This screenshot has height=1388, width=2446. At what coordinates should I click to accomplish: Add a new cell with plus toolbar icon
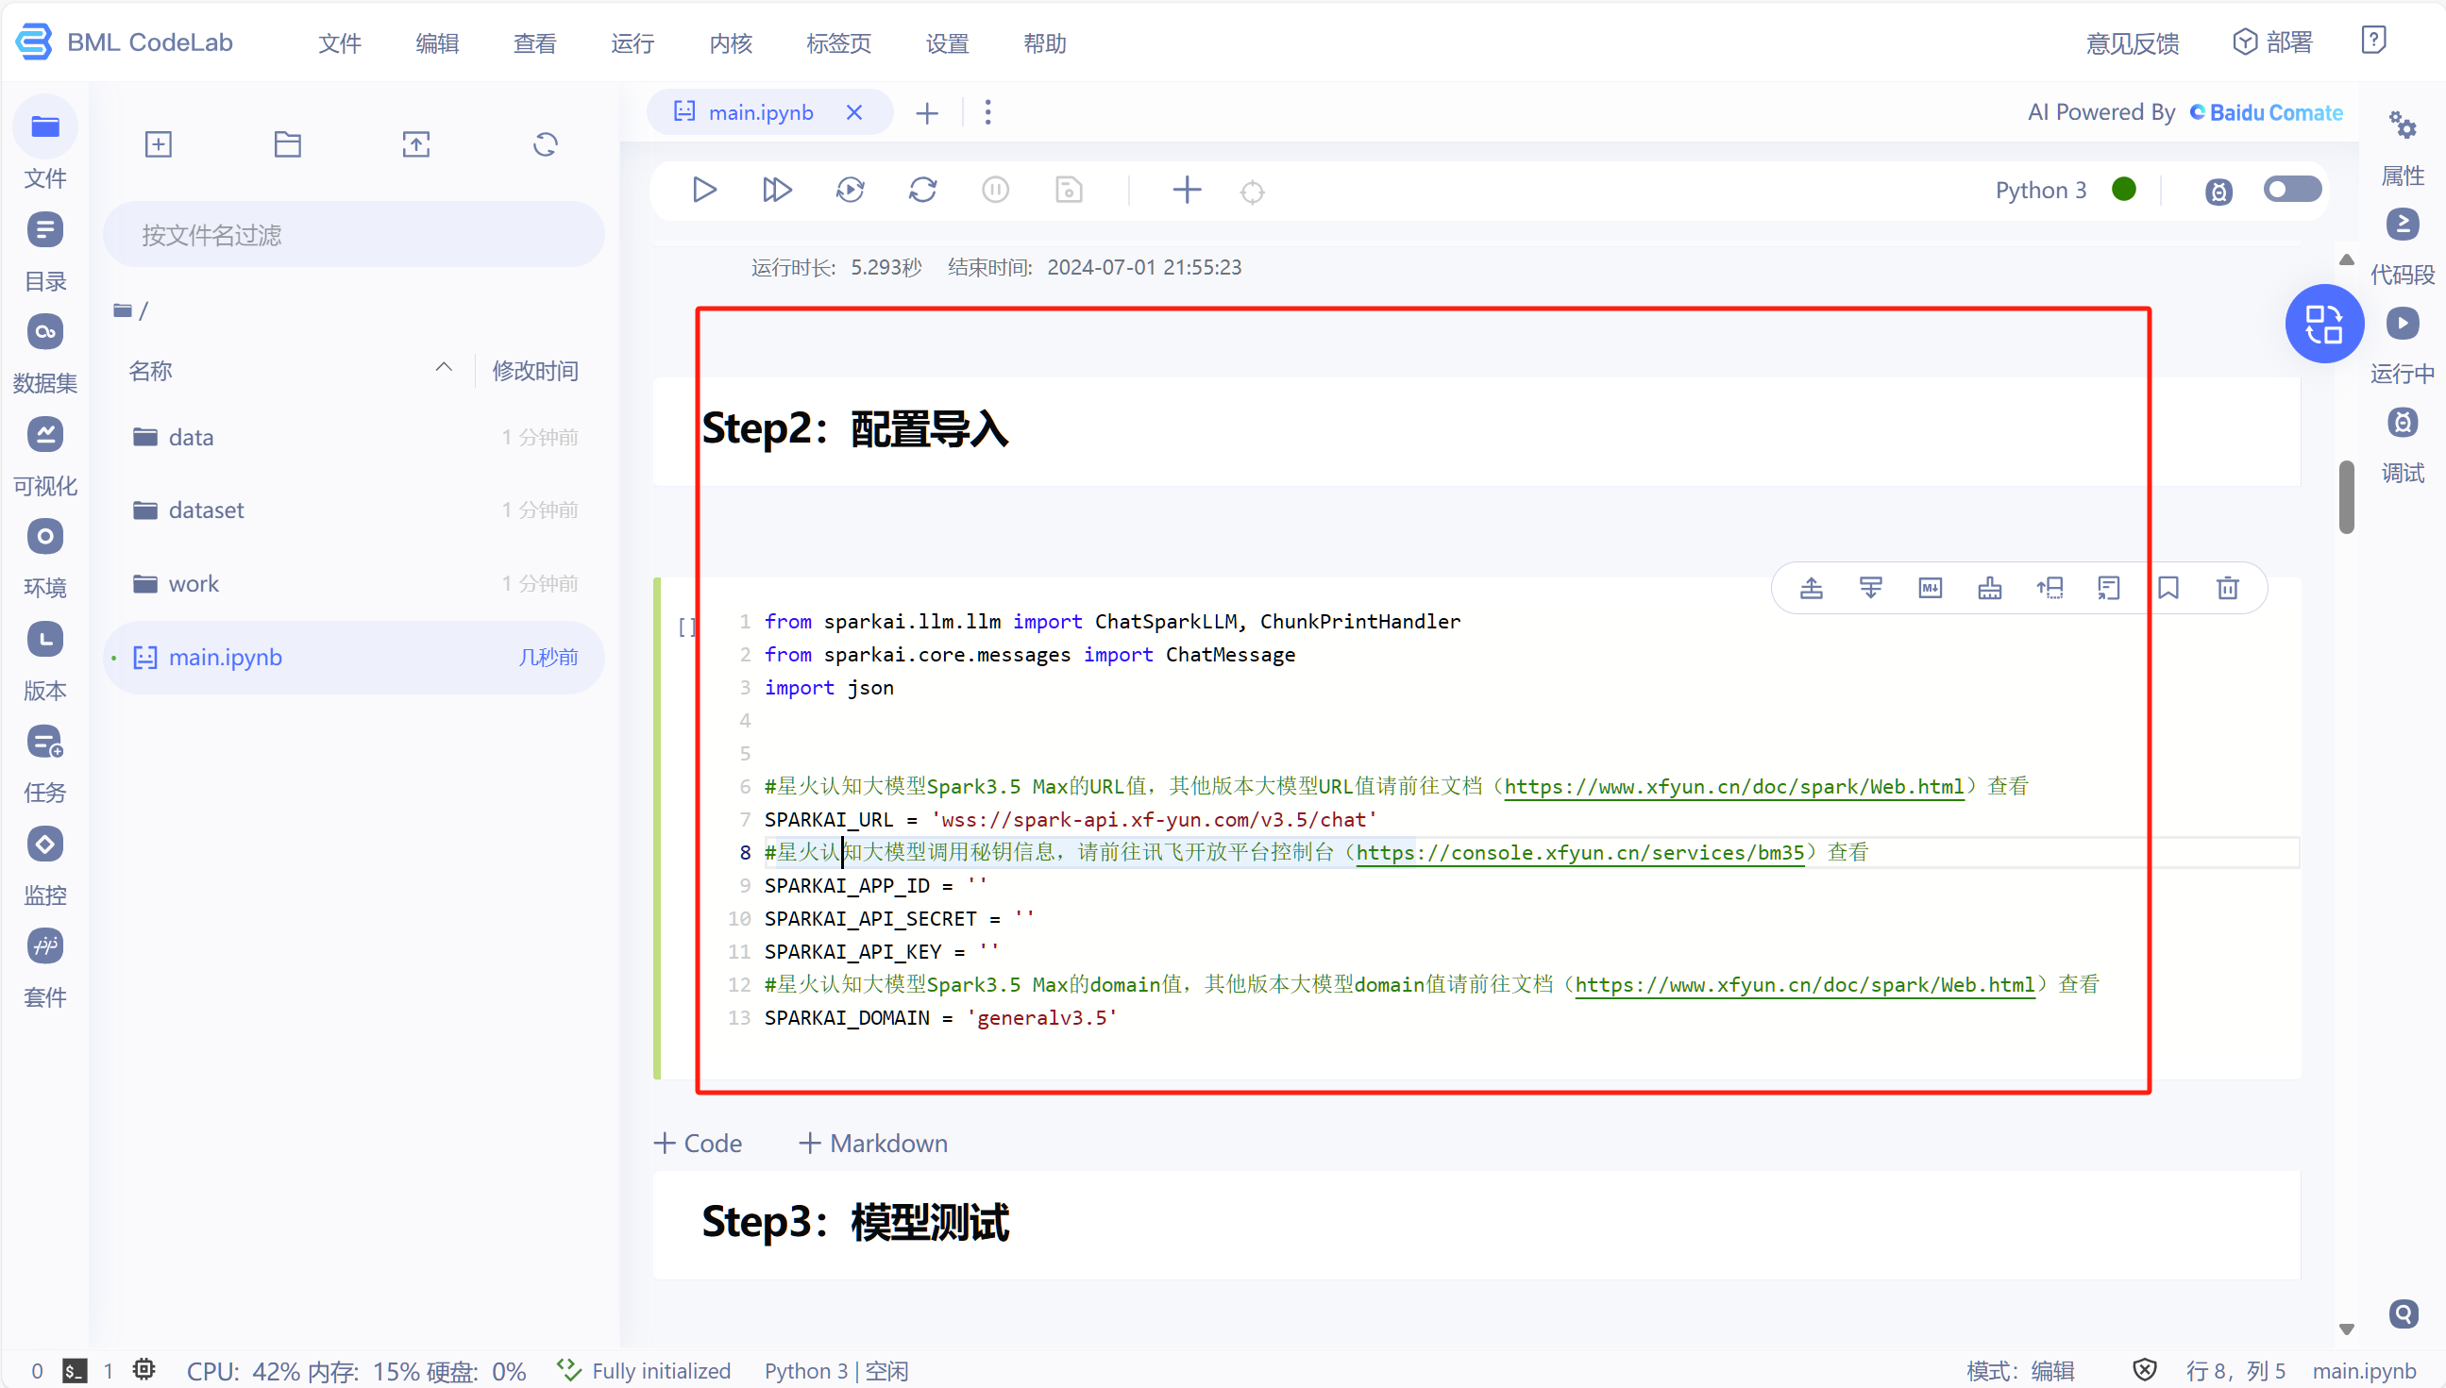(x=1187, y=190)
